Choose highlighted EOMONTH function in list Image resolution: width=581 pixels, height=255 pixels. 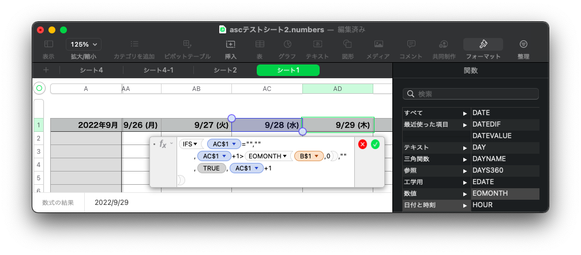tap(505, 193)
